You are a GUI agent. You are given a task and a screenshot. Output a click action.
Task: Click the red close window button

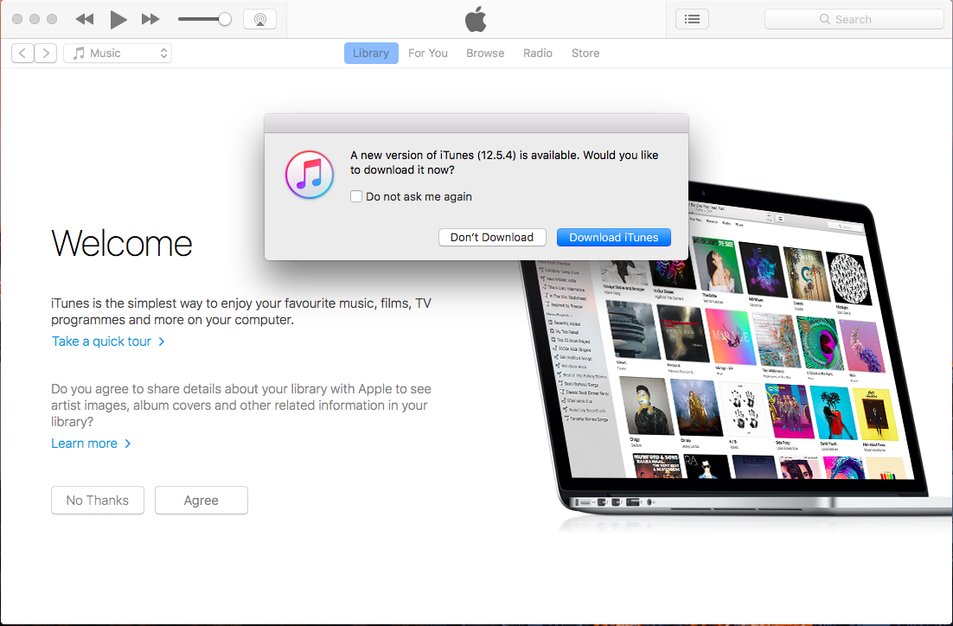(17, 19)
